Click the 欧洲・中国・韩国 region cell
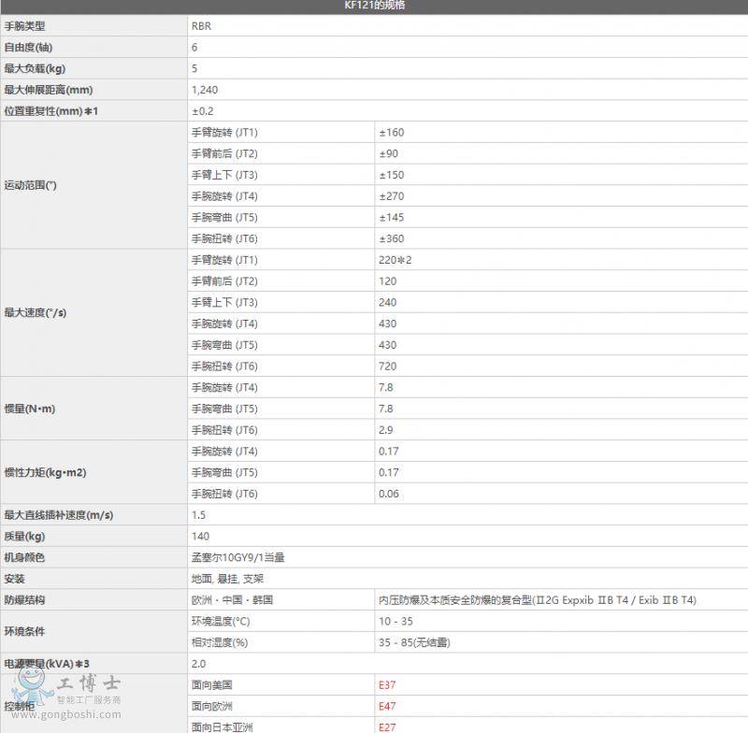 point(232,600)
